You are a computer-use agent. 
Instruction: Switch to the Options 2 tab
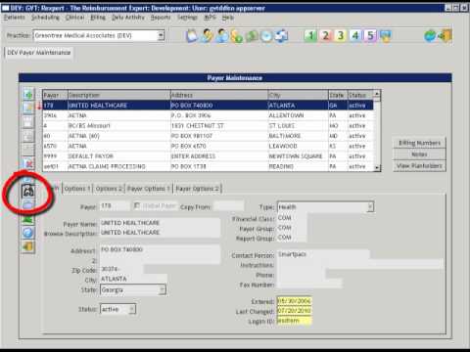109,189
